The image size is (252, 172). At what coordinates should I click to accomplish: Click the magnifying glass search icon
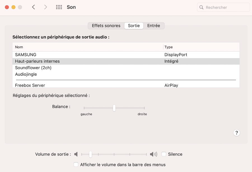[x=202, y=8]
